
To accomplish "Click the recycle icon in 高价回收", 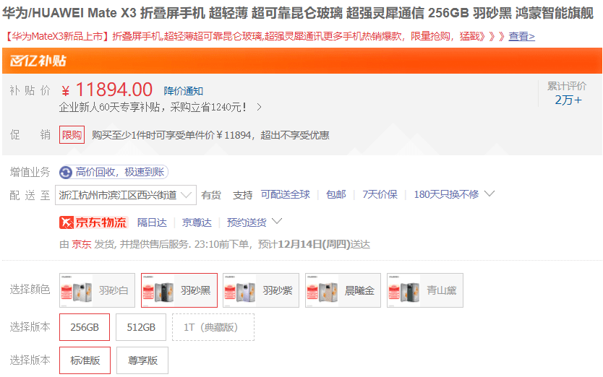I will (x=66, y=172).
